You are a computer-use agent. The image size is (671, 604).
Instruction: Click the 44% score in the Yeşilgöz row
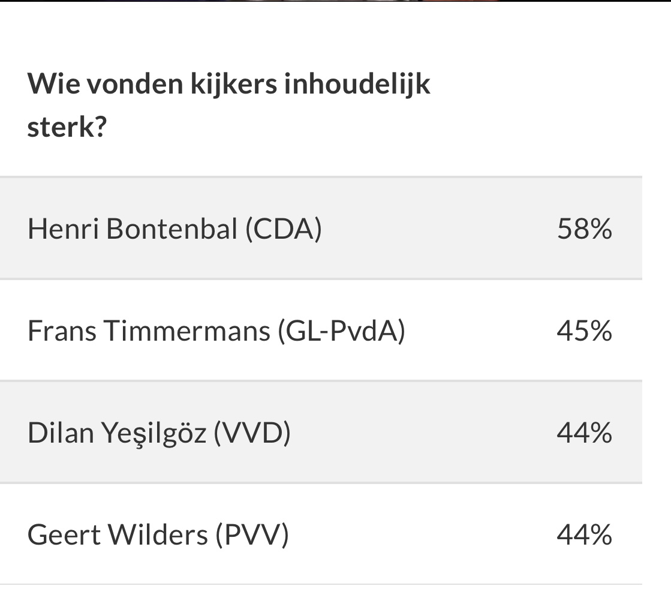coord(584,432)
